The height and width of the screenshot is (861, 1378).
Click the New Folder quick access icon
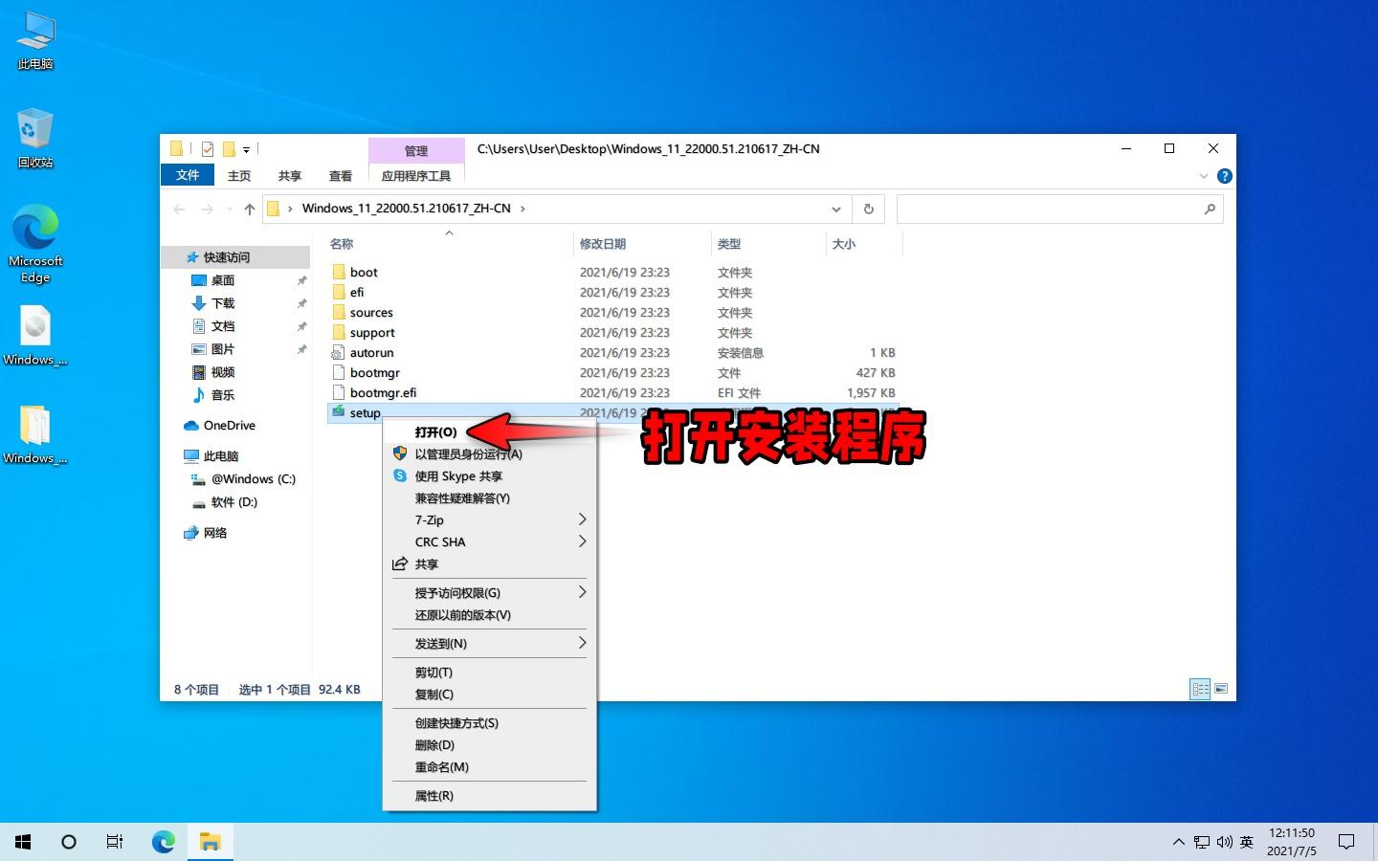(229, 148)
